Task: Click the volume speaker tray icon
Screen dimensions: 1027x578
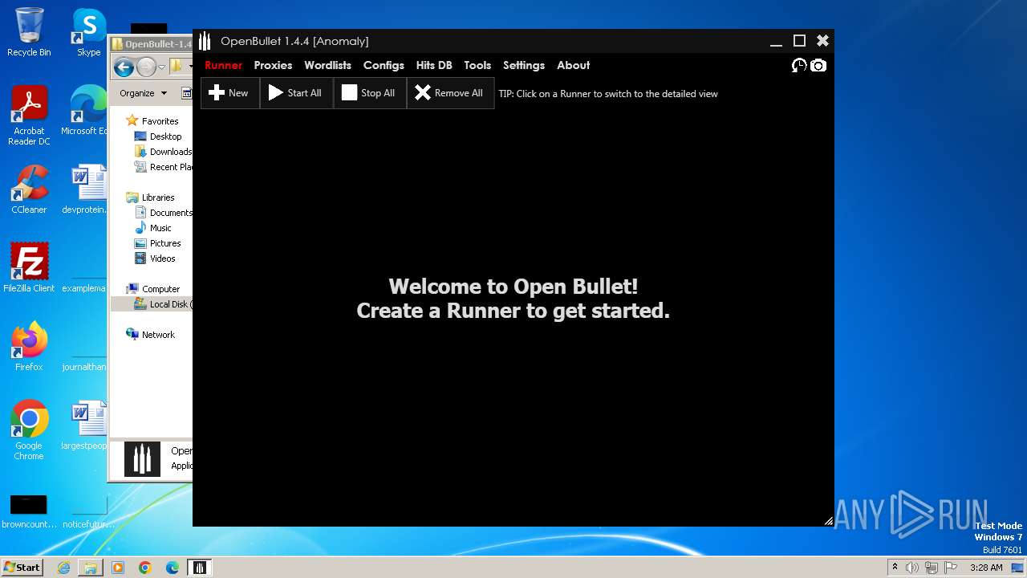Action: pos(912,568)
